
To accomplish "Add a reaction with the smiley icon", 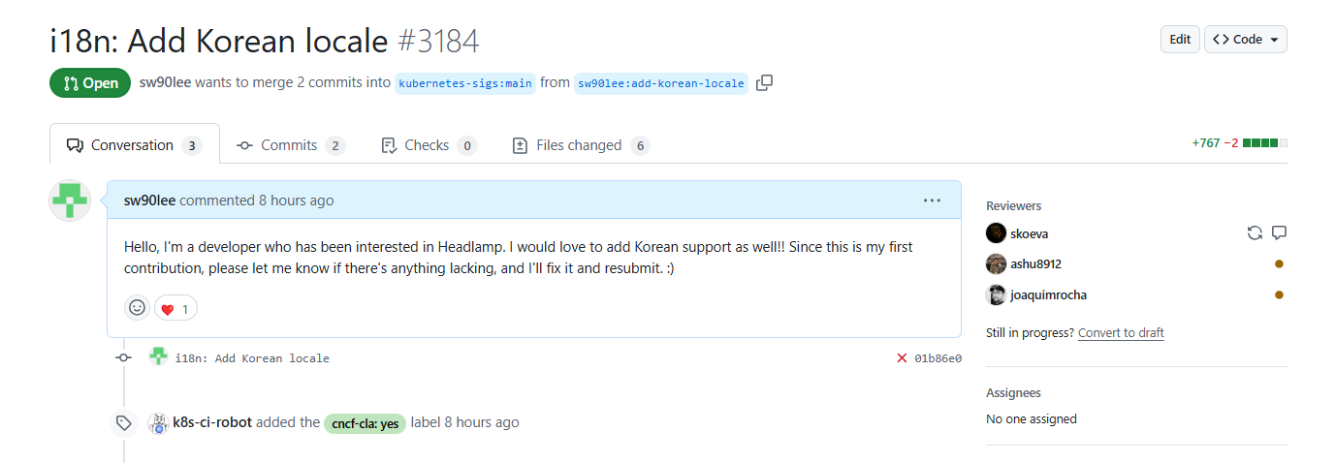I will coord(137,308).
